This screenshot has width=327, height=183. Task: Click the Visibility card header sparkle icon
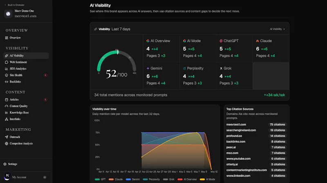pyautogui.click(x=96, y=29)
